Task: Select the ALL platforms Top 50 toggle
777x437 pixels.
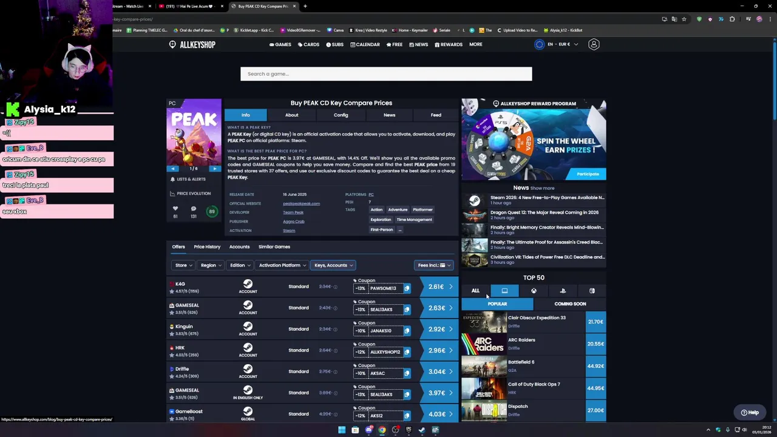Action: 475,291
